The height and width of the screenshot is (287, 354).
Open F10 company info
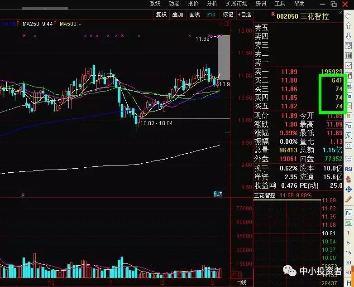click(x=211, y=15)
